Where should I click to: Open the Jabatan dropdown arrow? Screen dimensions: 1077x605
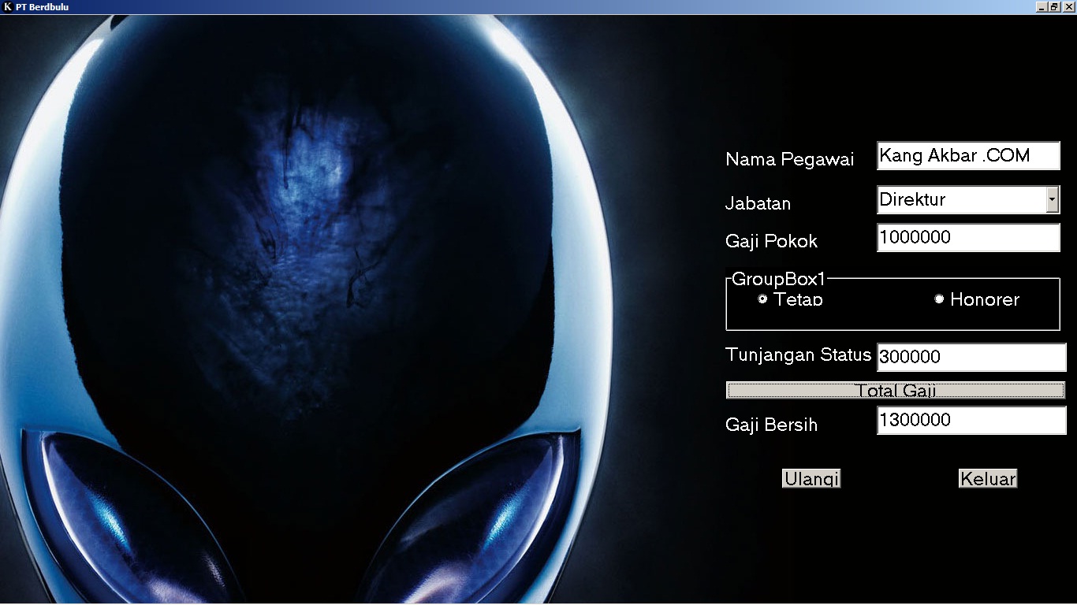(x=1053, y=200)
